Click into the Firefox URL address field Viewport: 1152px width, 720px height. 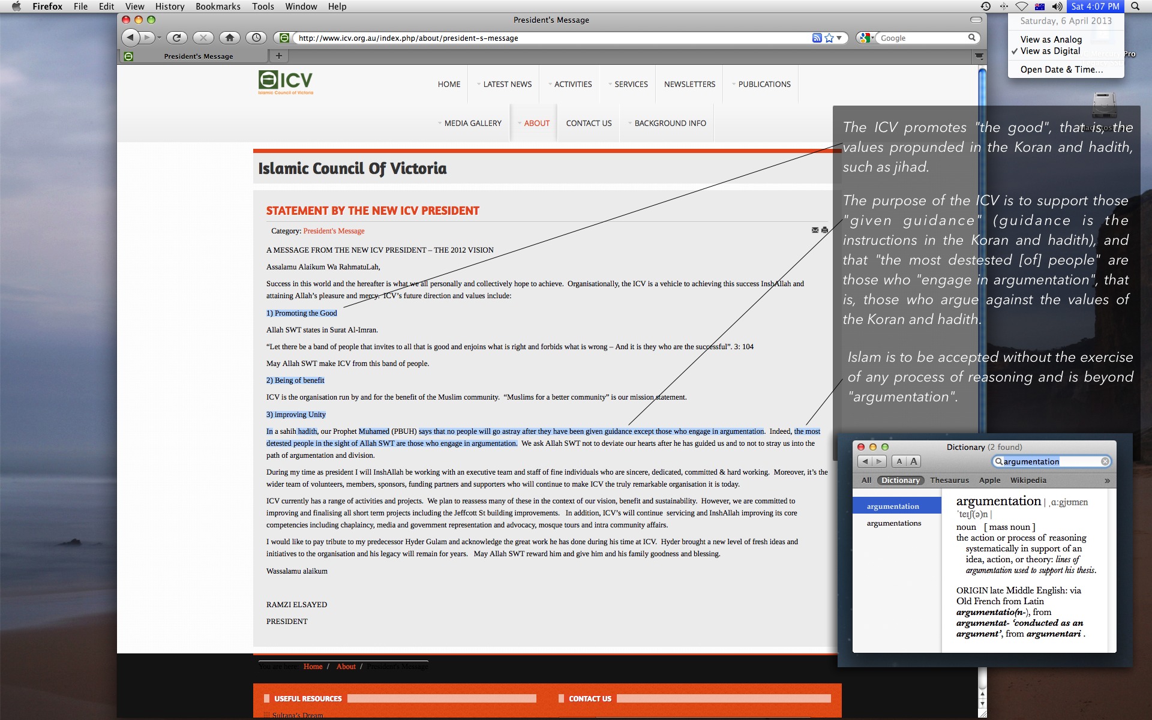pyautogui.click(x=552, y=38)
